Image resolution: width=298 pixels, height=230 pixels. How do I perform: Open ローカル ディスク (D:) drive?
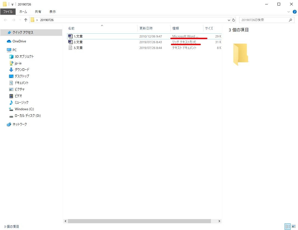pos(28,116)
